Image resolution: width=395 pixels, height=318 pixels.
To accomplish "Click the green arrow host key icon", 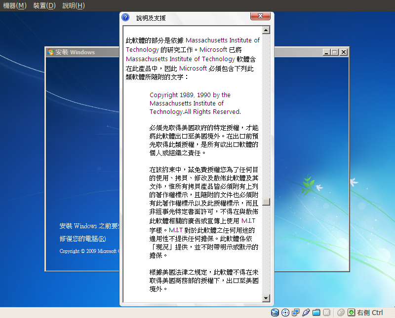I will tap(351, 313).
